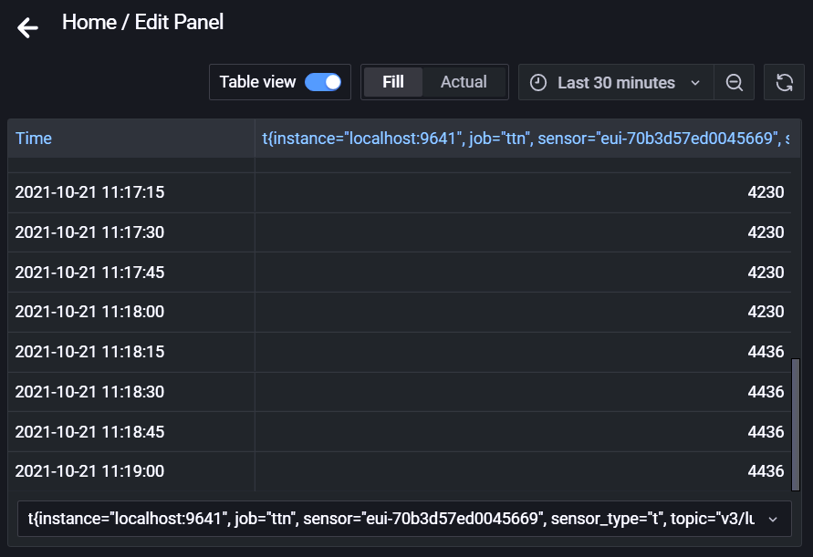This screenshot has height=557, width=813.
Task: Switch to the Actual size tab
Action: pyautogui.click(x=464, y=81)
